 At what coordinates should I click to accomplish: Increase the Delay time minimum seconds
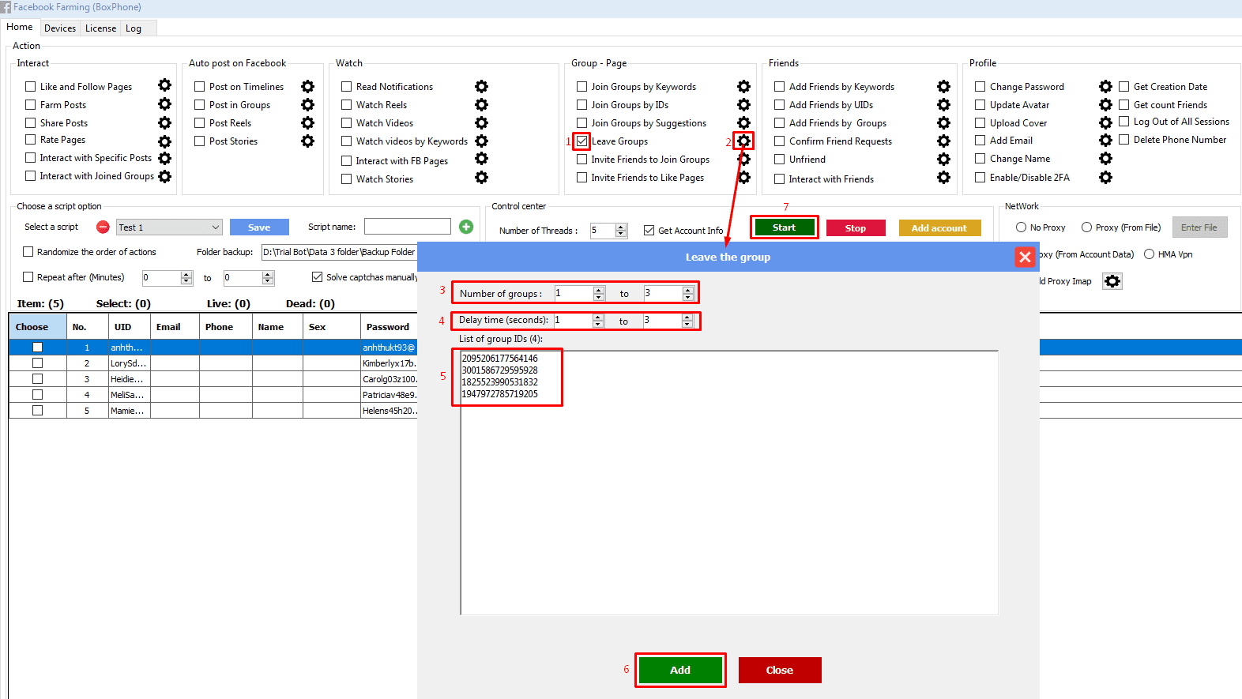tap(598, 317)
